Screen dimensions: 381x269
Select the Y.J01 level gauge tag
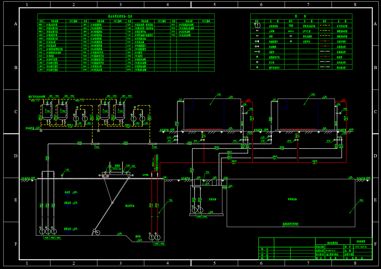point(67,170)
